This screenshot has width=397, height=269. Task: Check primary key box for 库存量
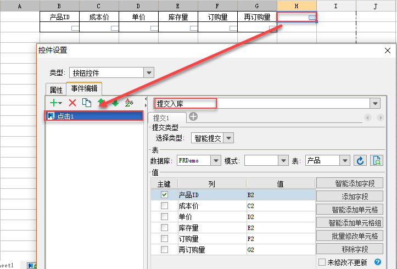point(164,227)
